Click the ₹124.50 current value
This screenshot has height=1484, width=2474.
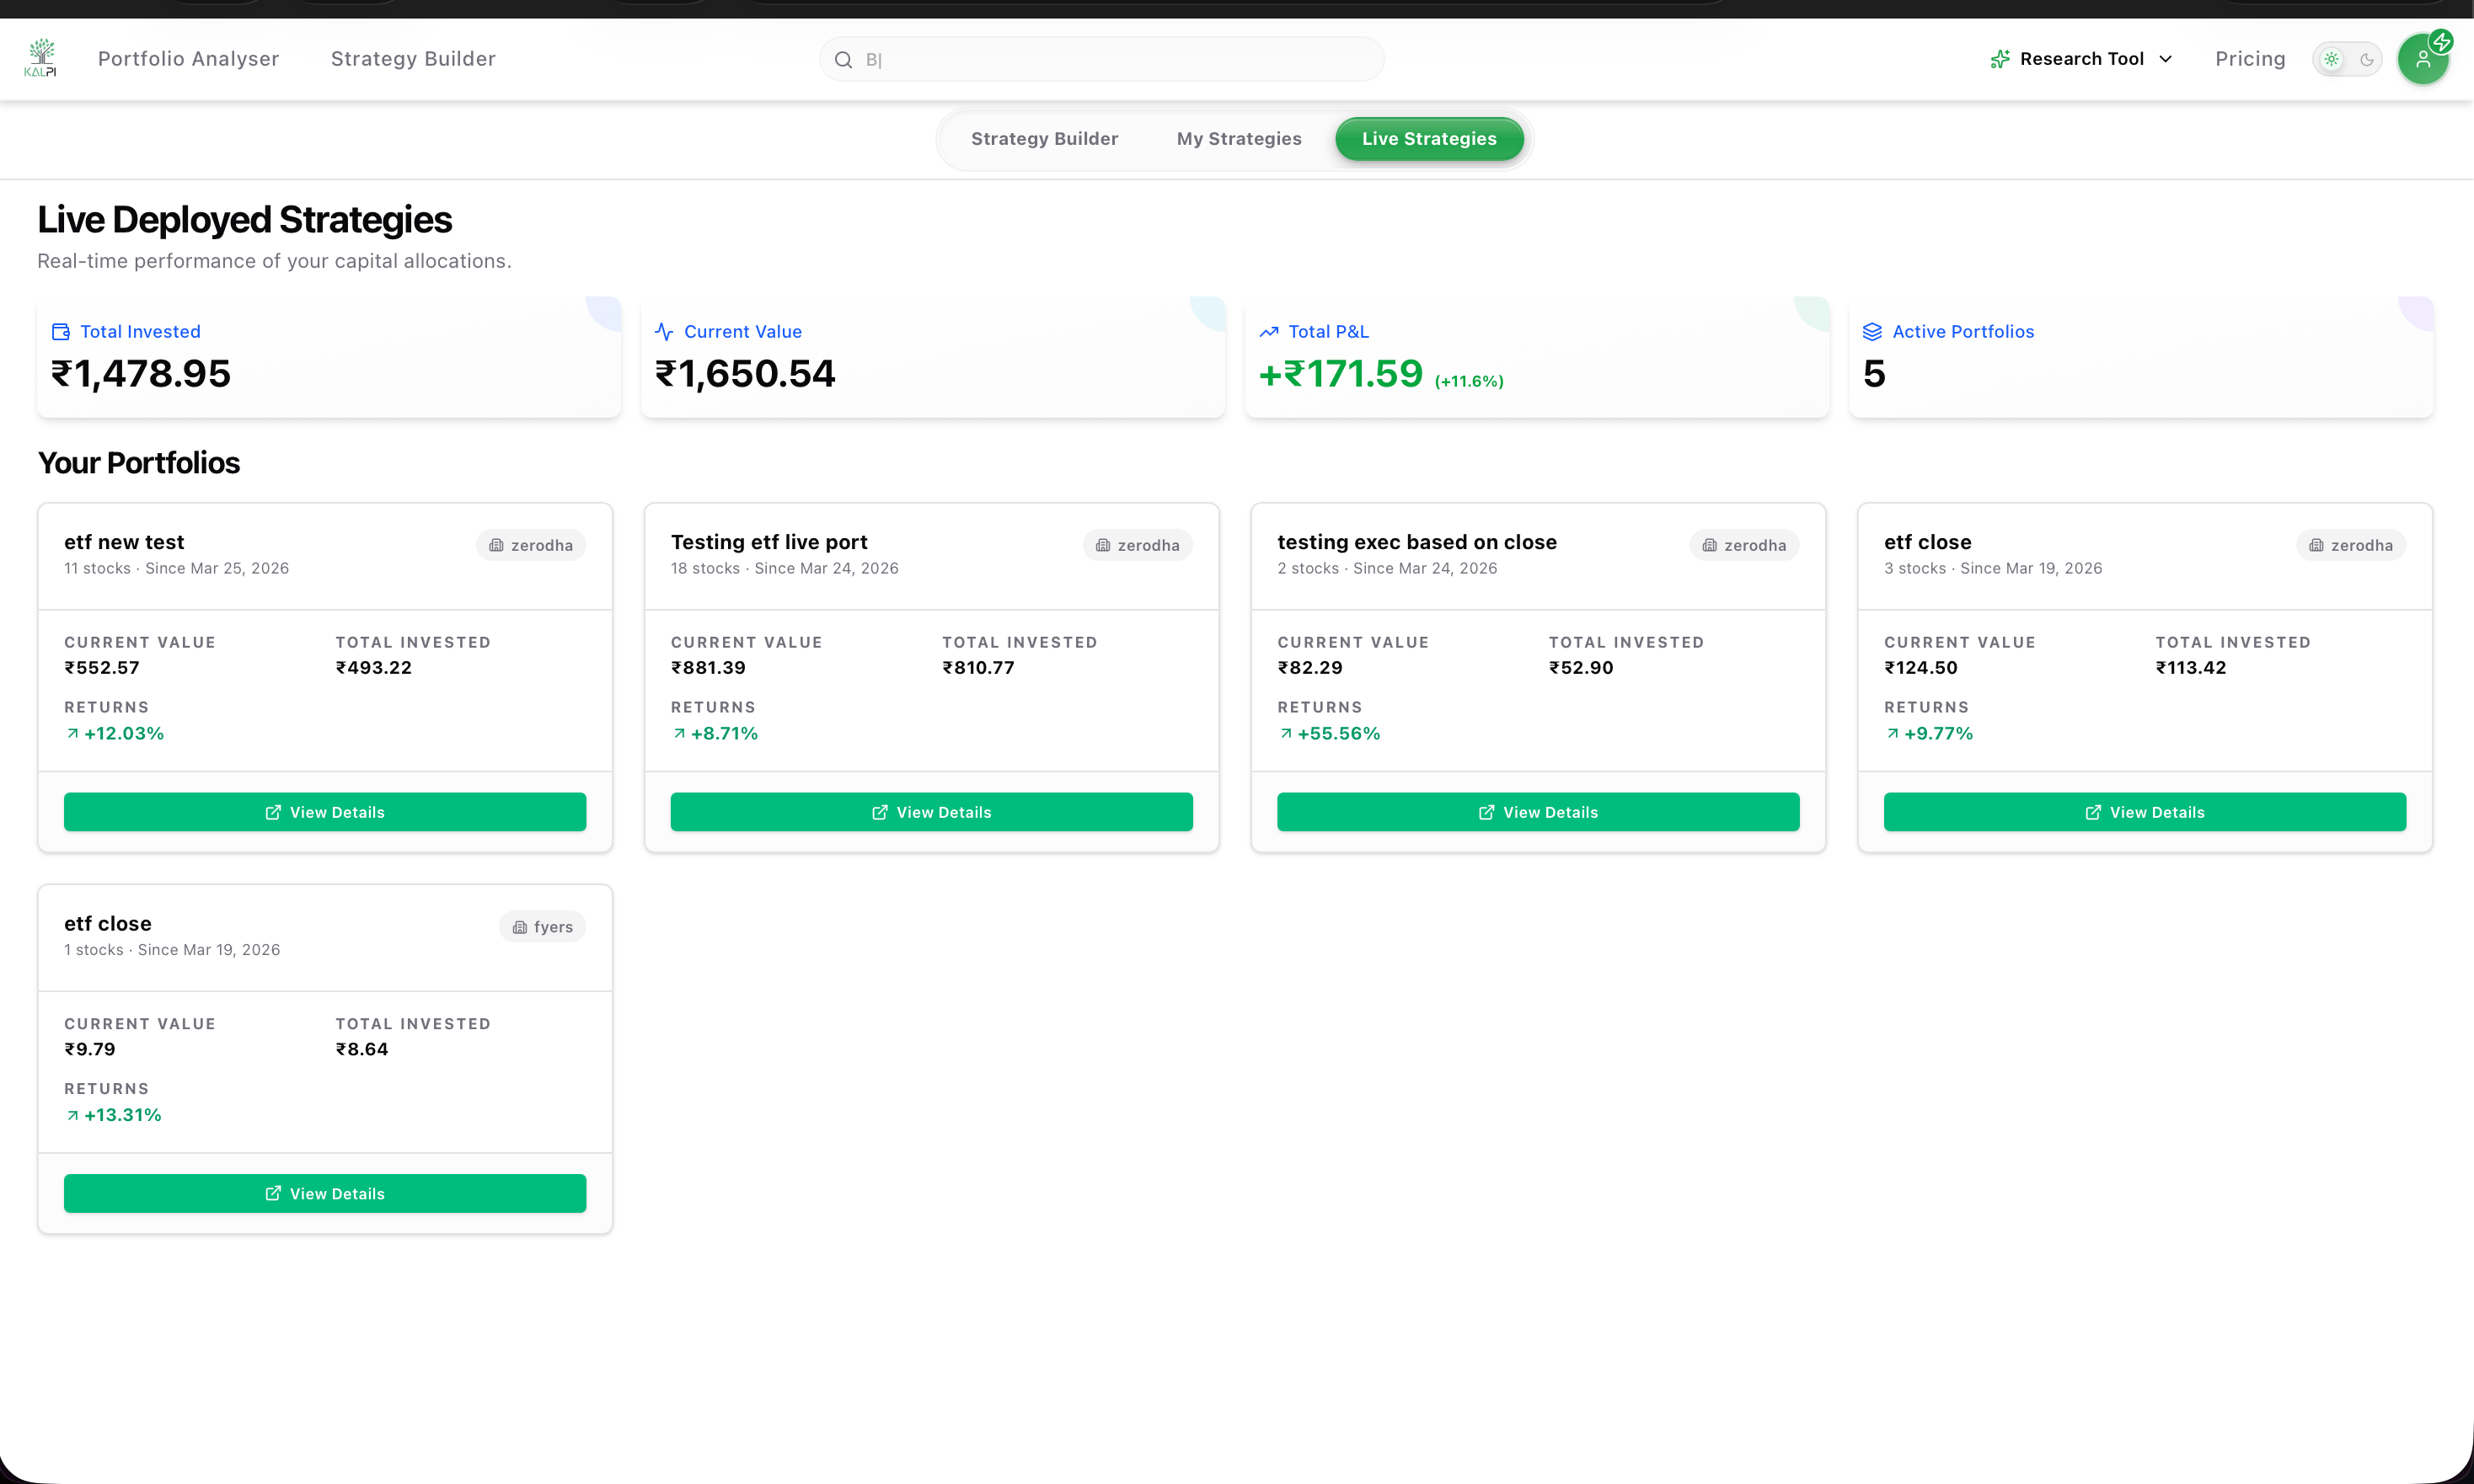(1920, 667)
